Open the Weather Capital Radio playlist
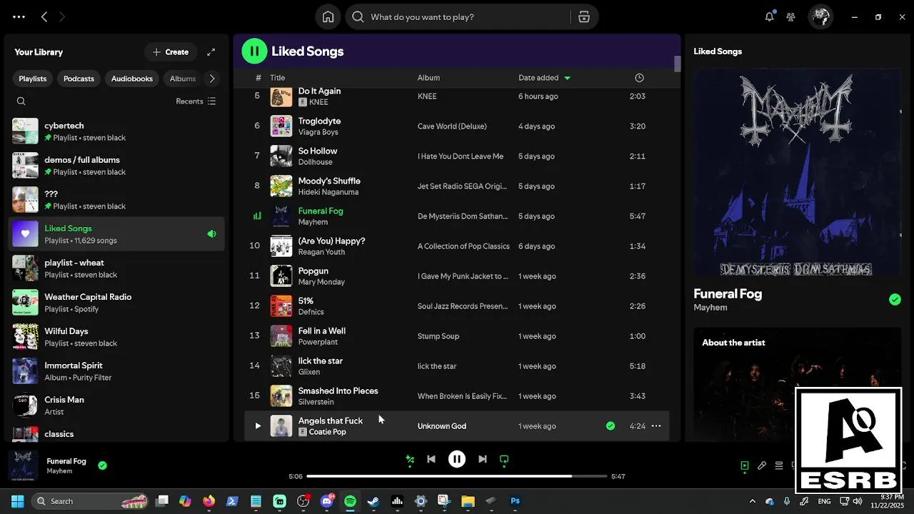The width and height of the screenshot is (914, 514). pos(116,303)
